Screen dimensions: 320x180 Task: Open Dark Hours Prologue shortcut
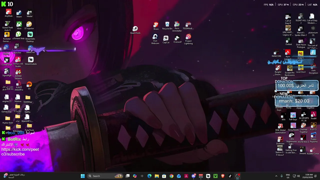coord(301,43)
